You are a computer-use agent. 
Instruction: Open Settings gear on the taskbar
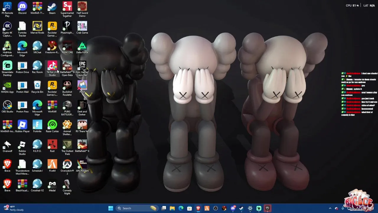point(250,208)
